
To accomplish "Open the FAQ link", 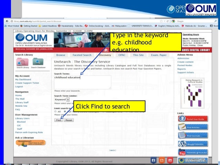I will pyautogui.click(x=18, y=110).
